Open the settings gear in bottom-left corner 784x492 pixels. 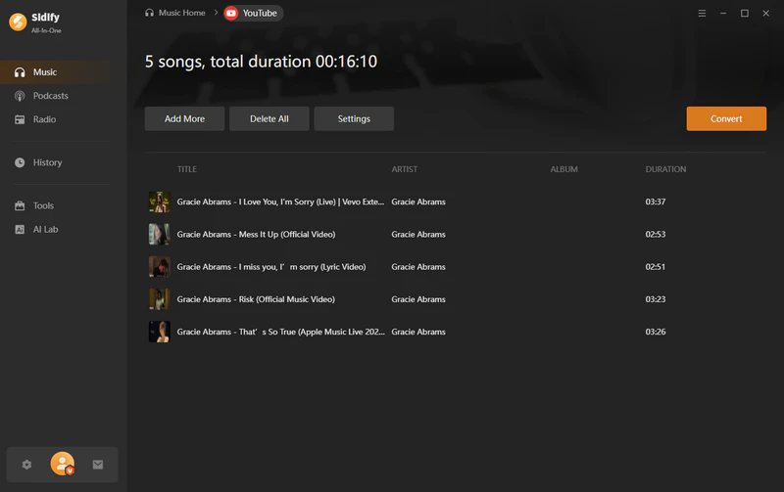point(27,465)
